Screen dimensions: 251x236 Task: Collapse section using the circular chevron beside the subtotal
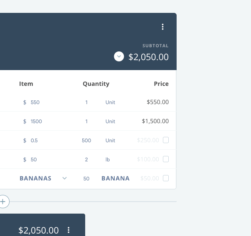(119, 56)
